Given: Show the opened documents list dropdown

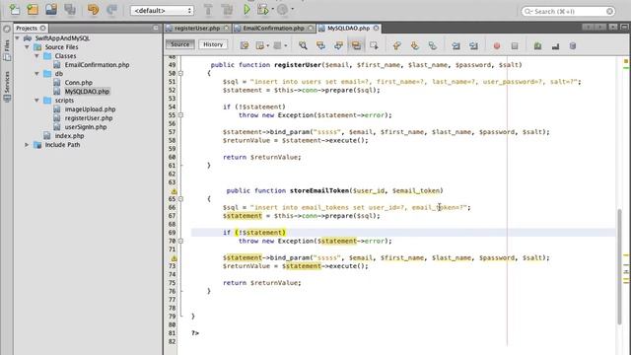Looking at the screenshot, I should [x=613, y=27].
